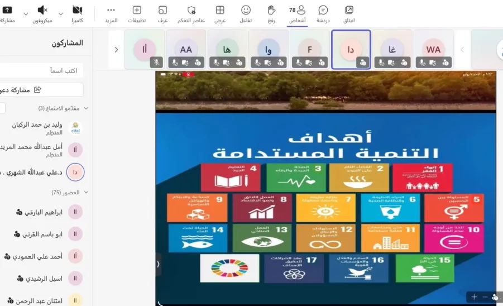Click the camera icon on WA tile
503x306 pixels.
coord(433,63)
